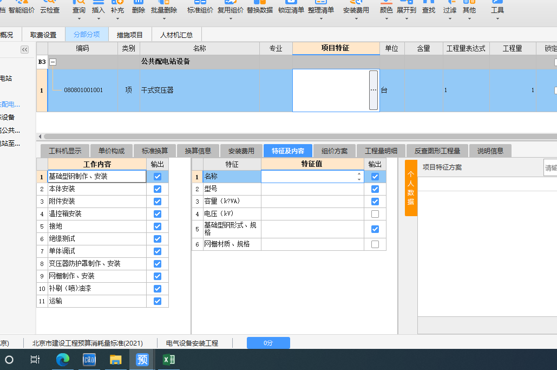Click the orange 个人数据 side button
Screen dimensions: 557x370
[x=411, y=188]
